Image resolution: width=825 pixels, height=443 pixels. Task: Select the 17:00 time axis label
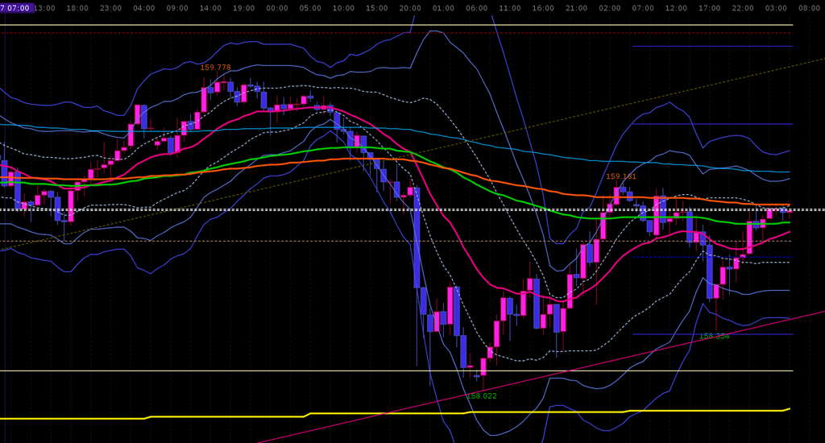tap(710, 8)
